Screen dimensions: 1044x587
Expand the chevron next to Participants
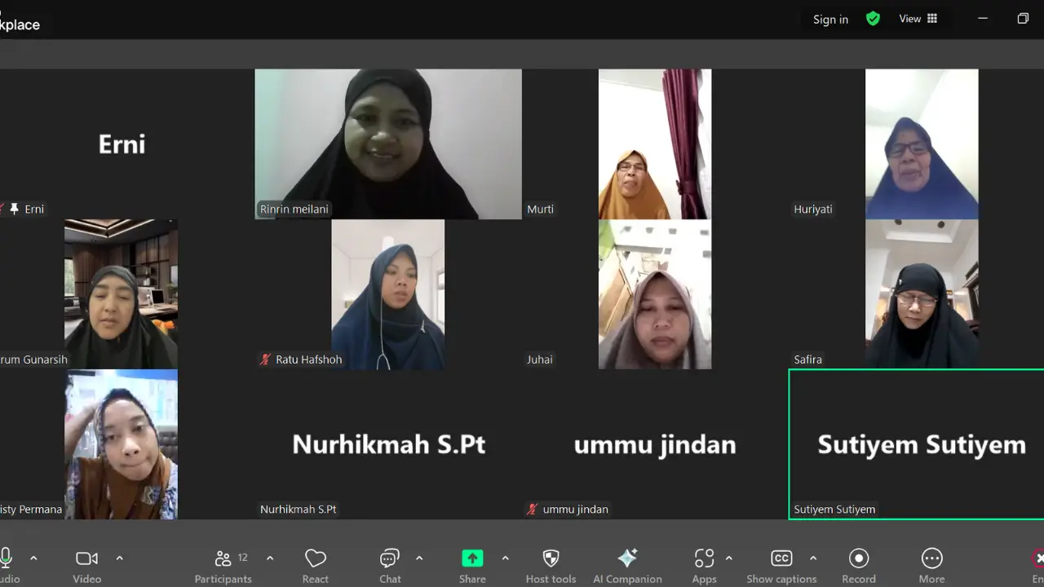pyautogui.click(x=270, y=558)
